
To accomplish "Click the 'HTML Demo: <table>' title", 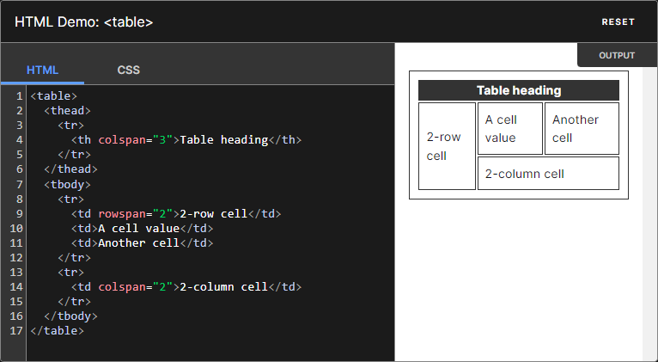I will pyautogui.click(x=84, y=21).
